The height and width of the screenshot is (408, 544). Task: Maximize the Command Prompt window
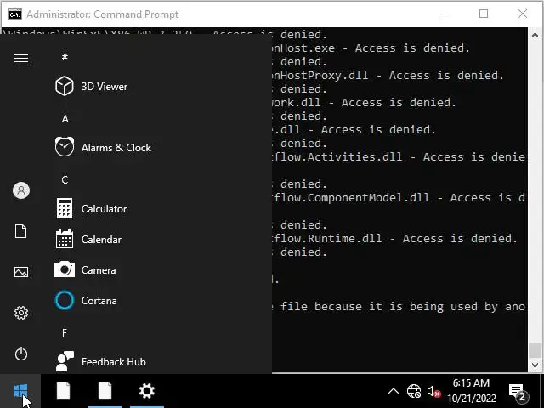(484, 14)
